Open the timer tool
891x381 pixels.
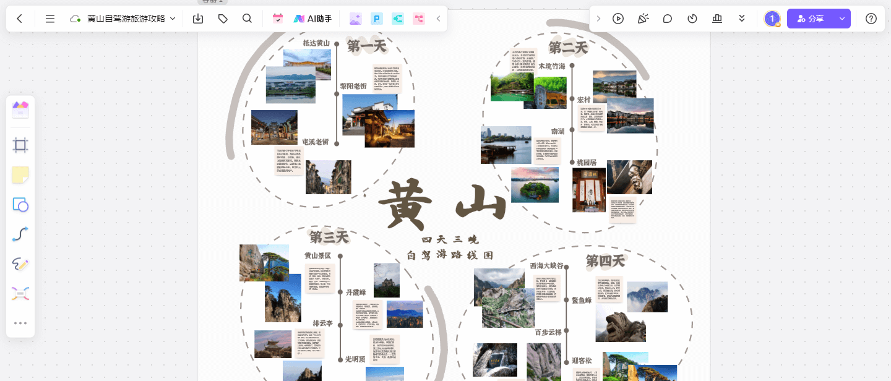tap(692, 19)
